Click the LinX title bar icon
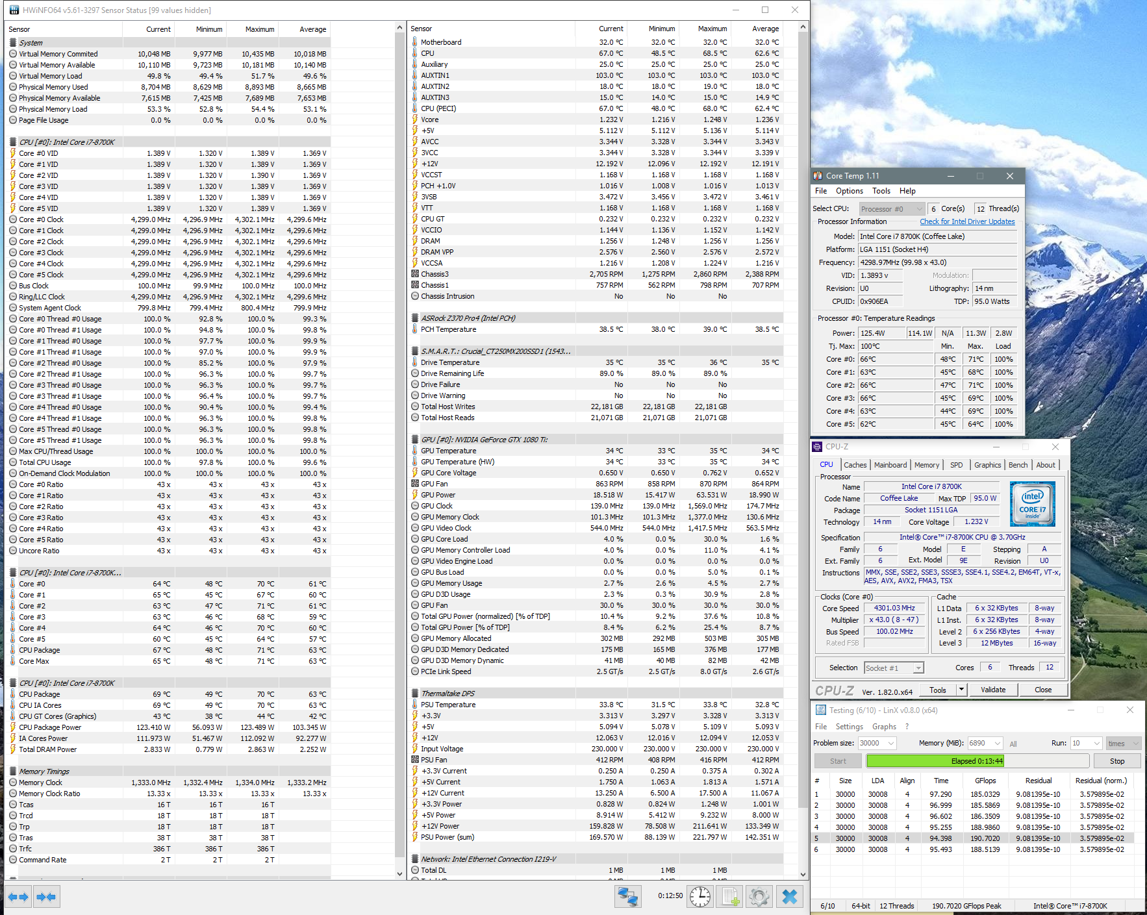This screenshot has width=1147, height=915. click(820, 710)
